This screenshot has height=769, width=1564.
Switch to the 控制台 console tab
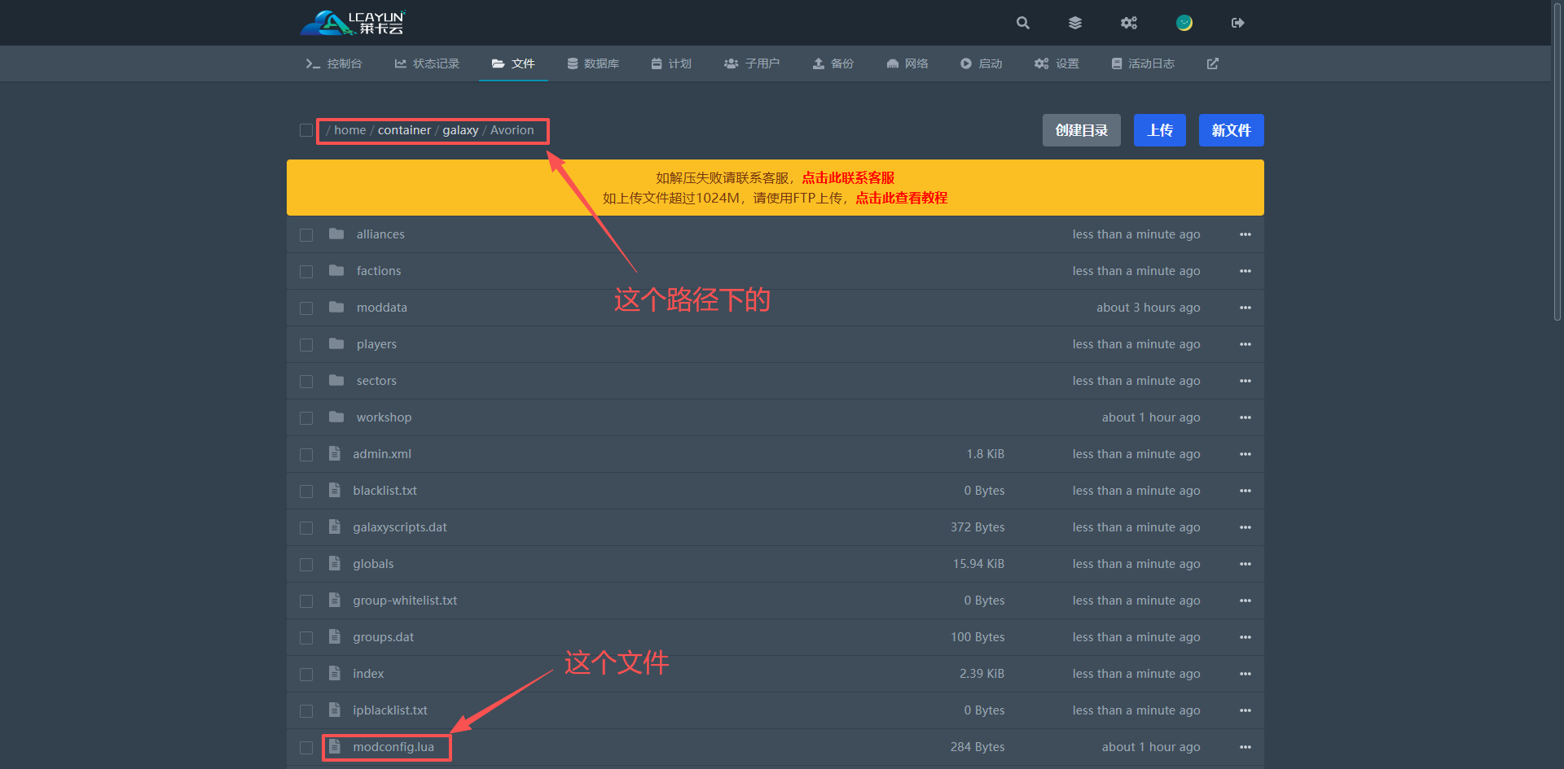334,63
